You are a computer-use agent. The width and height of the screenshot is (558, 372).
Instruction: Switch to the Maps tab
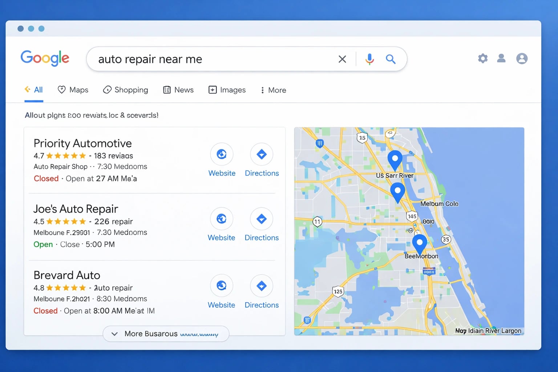tap(73, 90)
